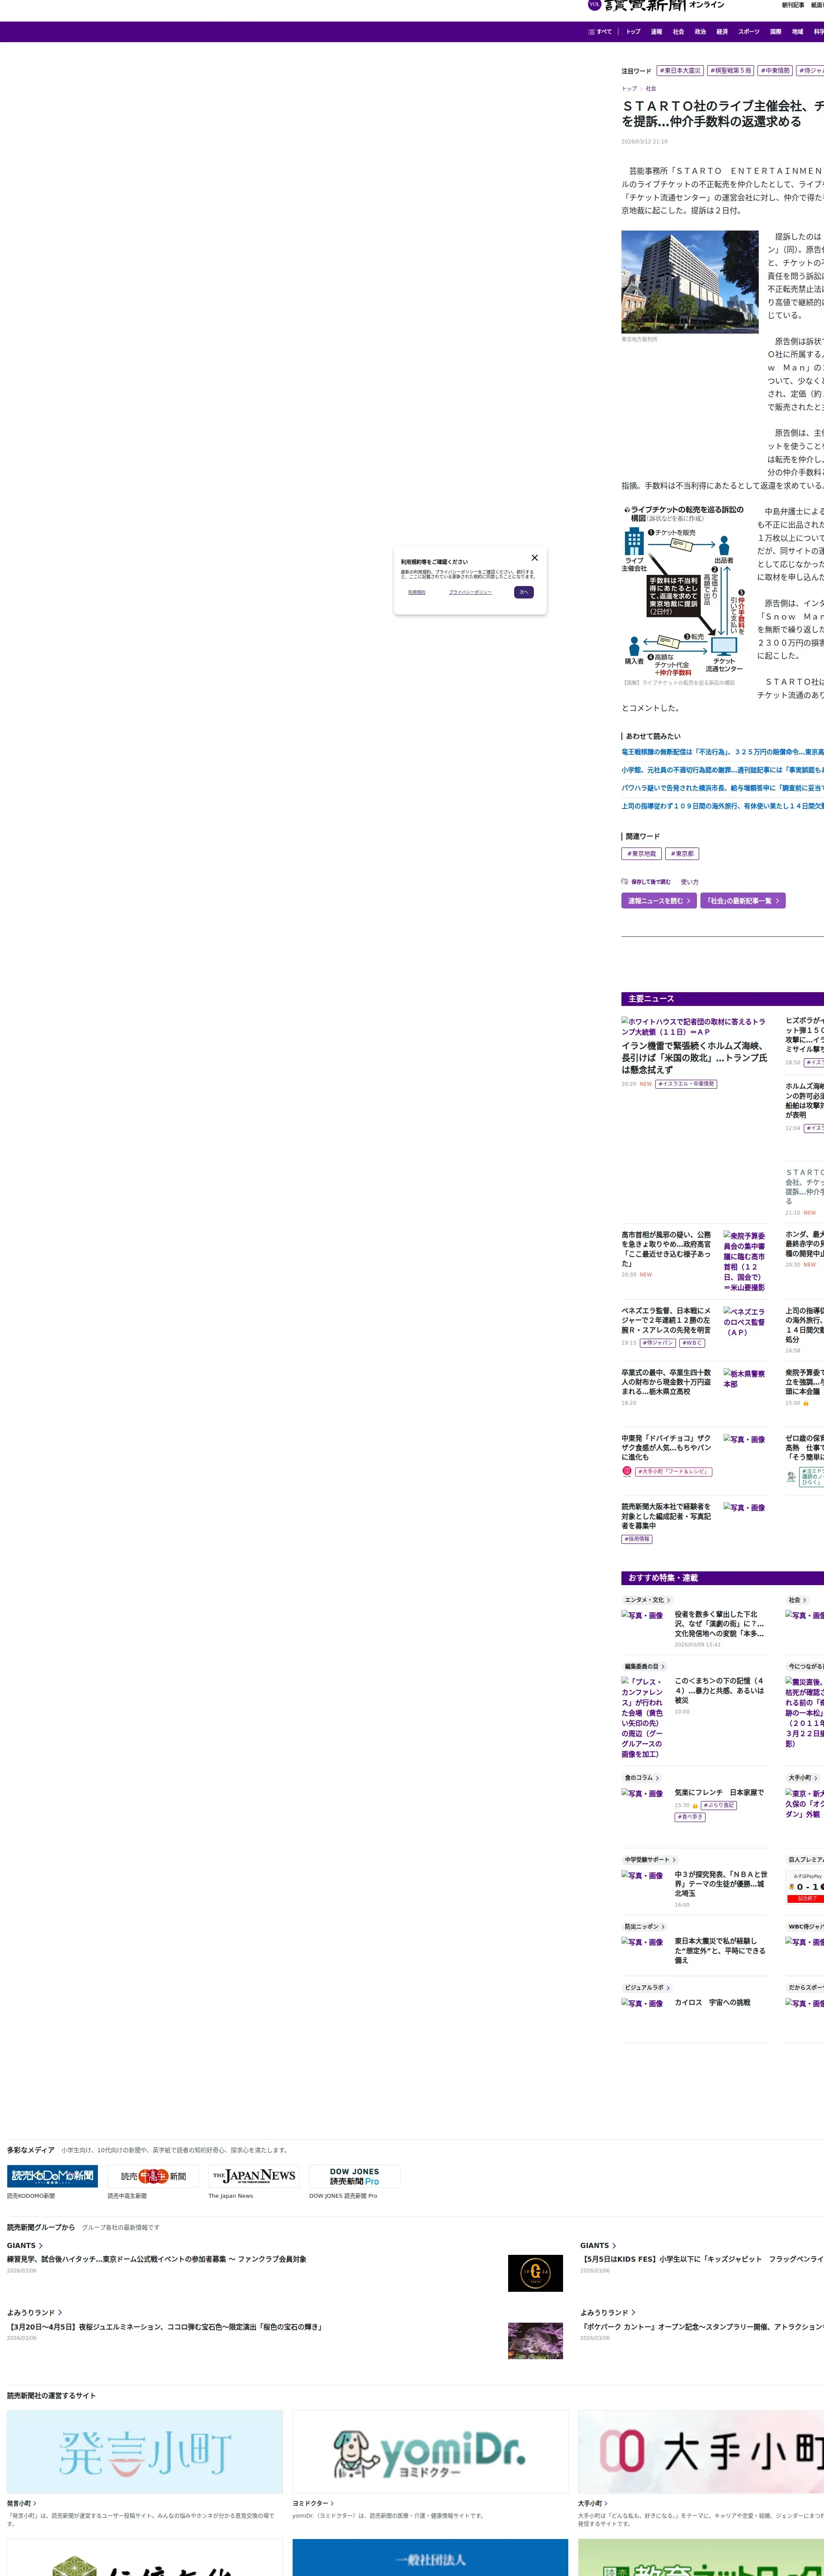
Task: Click the 社会 breadcrumb link
Action: click(651, 89)
